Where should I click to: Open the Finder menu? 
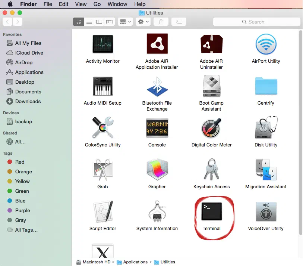point(28,4)
